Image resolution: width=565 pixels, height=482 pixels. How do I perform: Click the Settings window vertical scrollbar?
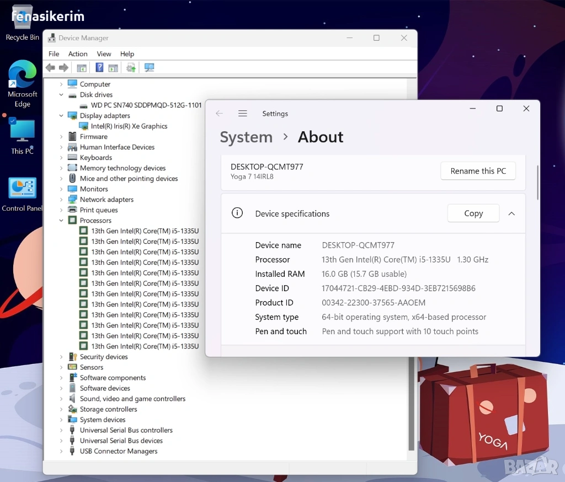(537, 182)
